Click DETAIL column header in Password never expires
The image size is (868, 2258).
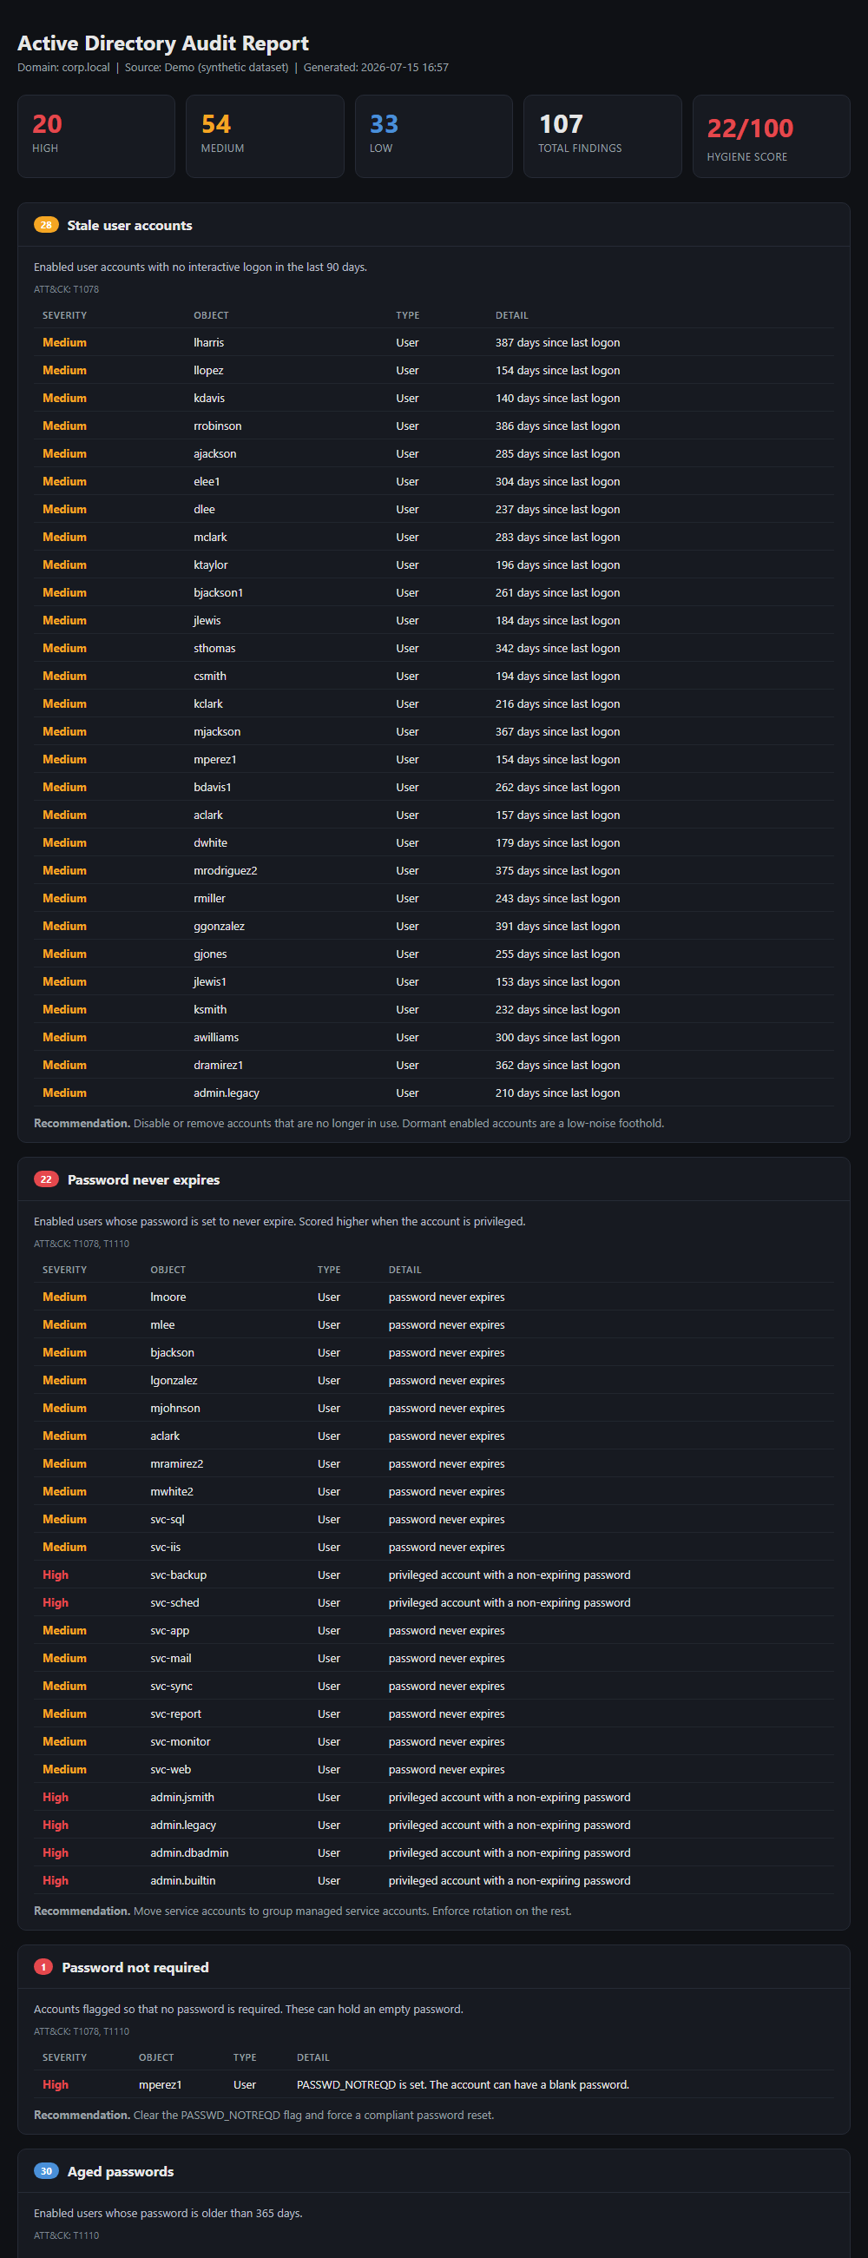(x=404, y=1270)
